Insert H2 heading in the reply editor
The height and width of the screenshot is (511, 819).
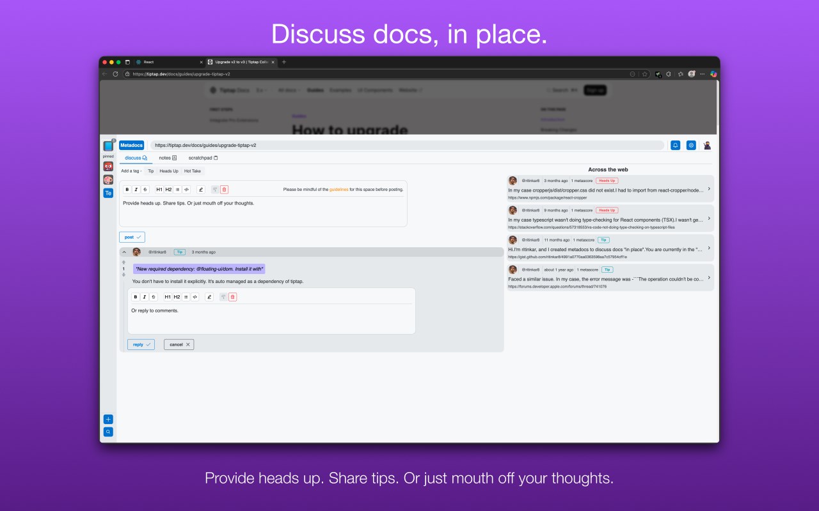(x=177, y=297)
